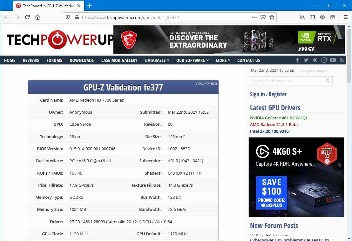Click the browser forward arrow
Screen dimensions: 352x241
click(17, 17)
